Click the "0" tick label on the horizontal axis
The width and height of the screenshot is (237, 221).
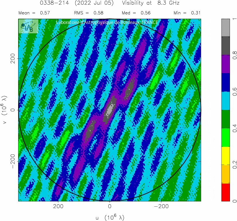110,206
